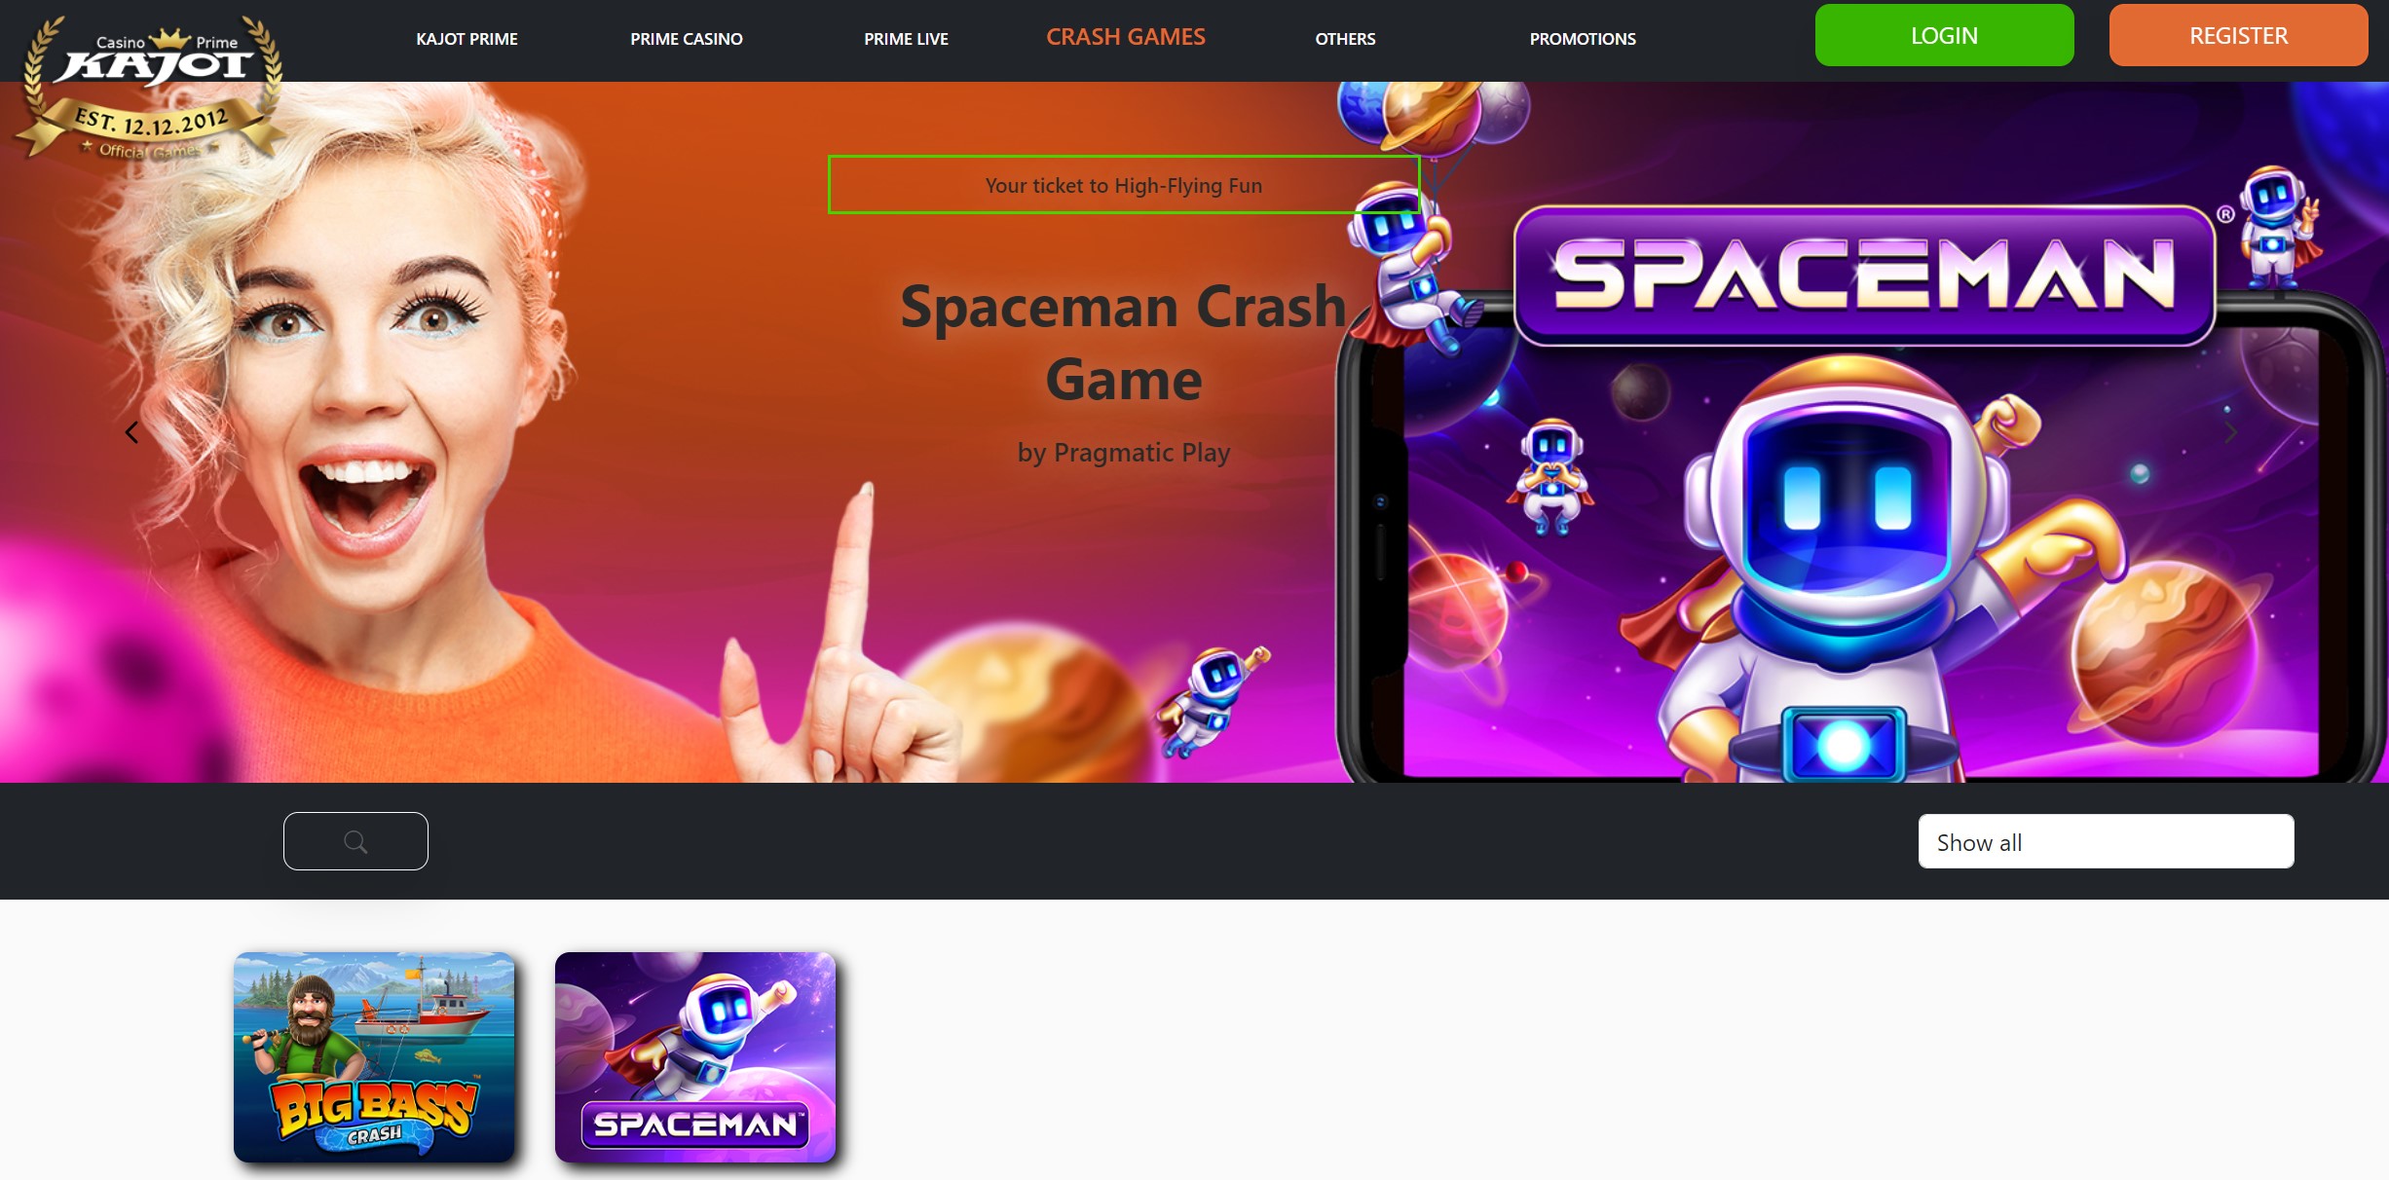
Task: Click the by Pragmatic Play text
Action: 1124,453
